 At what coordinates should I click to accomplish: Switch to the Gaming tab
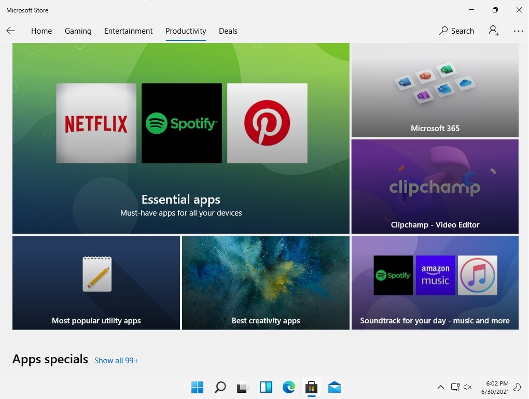pyautogui.click(x=78, y=31)
